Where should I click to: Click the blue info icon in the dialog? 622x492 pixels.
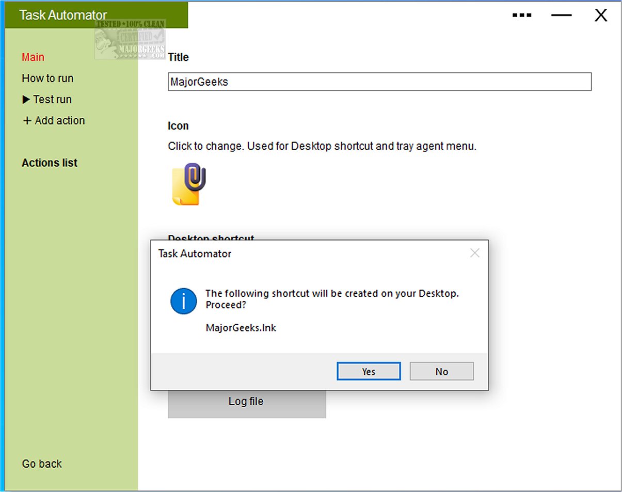pyautogui.click(x=183, y=301)
